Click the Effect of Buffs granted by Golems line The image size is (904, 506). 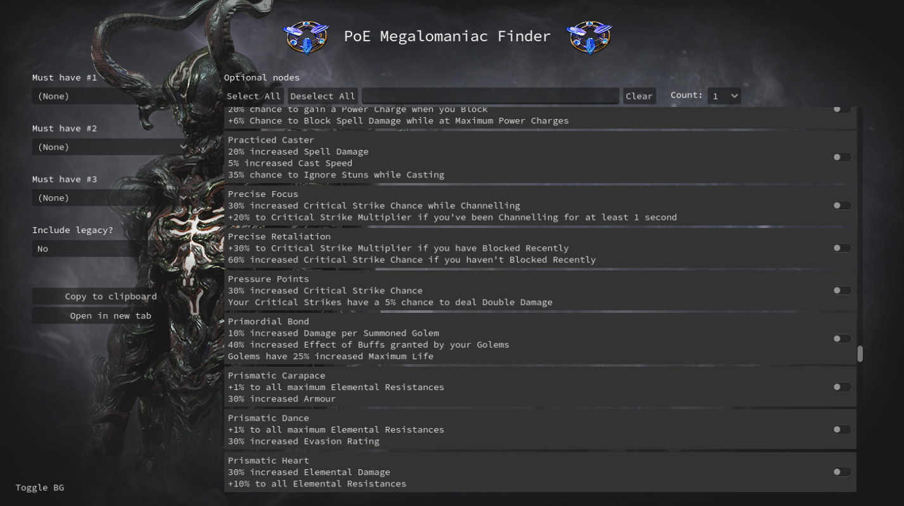coord(369,344)
